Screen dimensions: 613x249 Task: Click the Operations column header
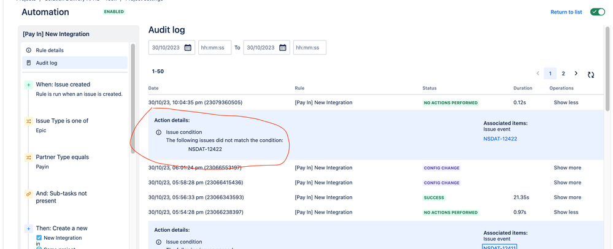pos(561,88)
